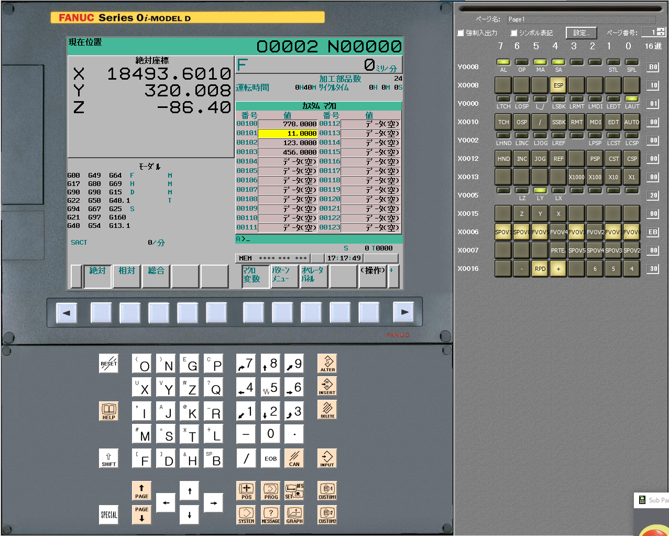Switch to MDI mode on the operator panel

595,122
